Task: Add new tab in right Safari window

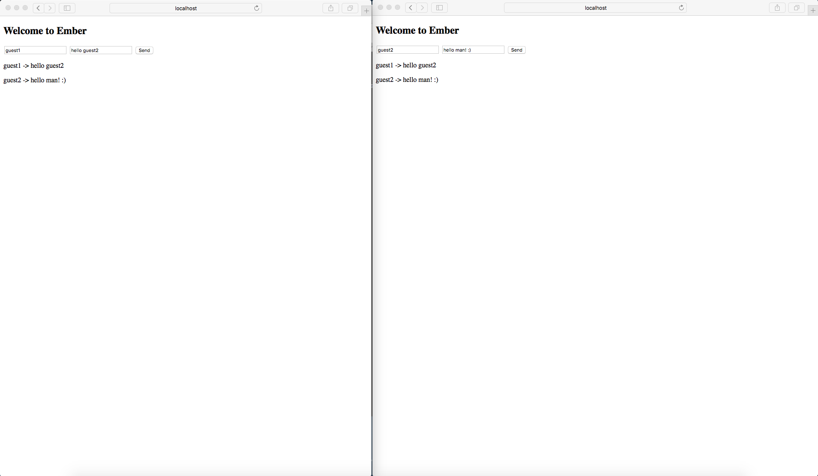Action: click(813, 11)
